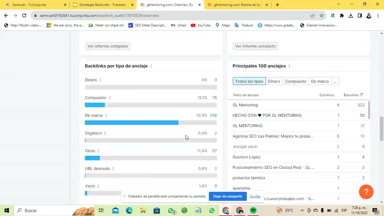Open the Windows Start menu
This screenshot has height=216, width=384.
(7, 211)
